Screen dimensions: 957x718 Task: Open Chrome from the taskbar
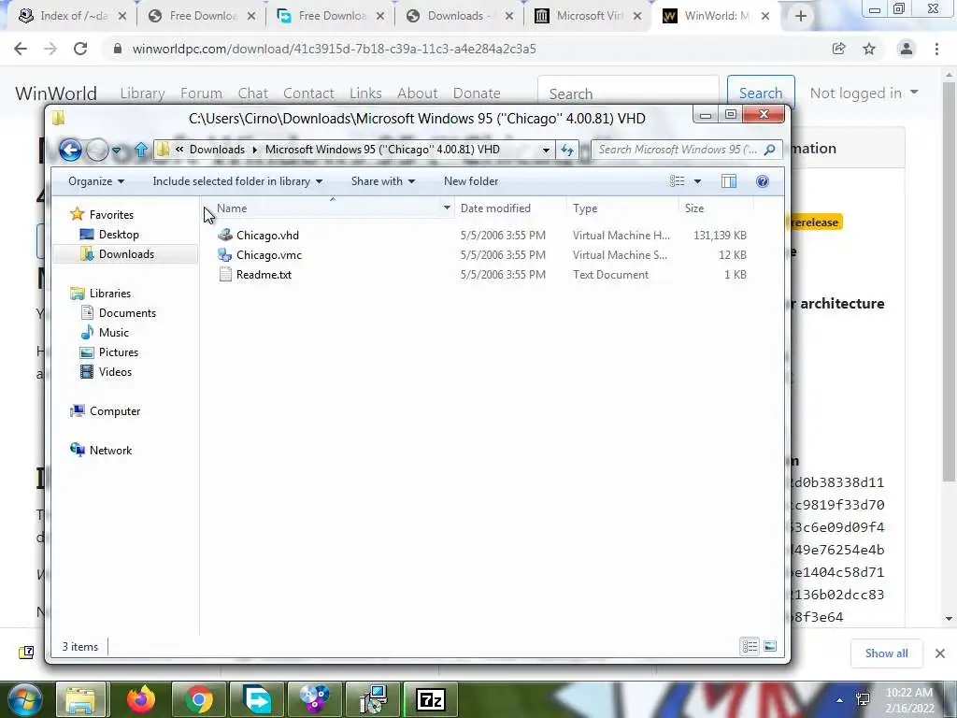point(198,699)
